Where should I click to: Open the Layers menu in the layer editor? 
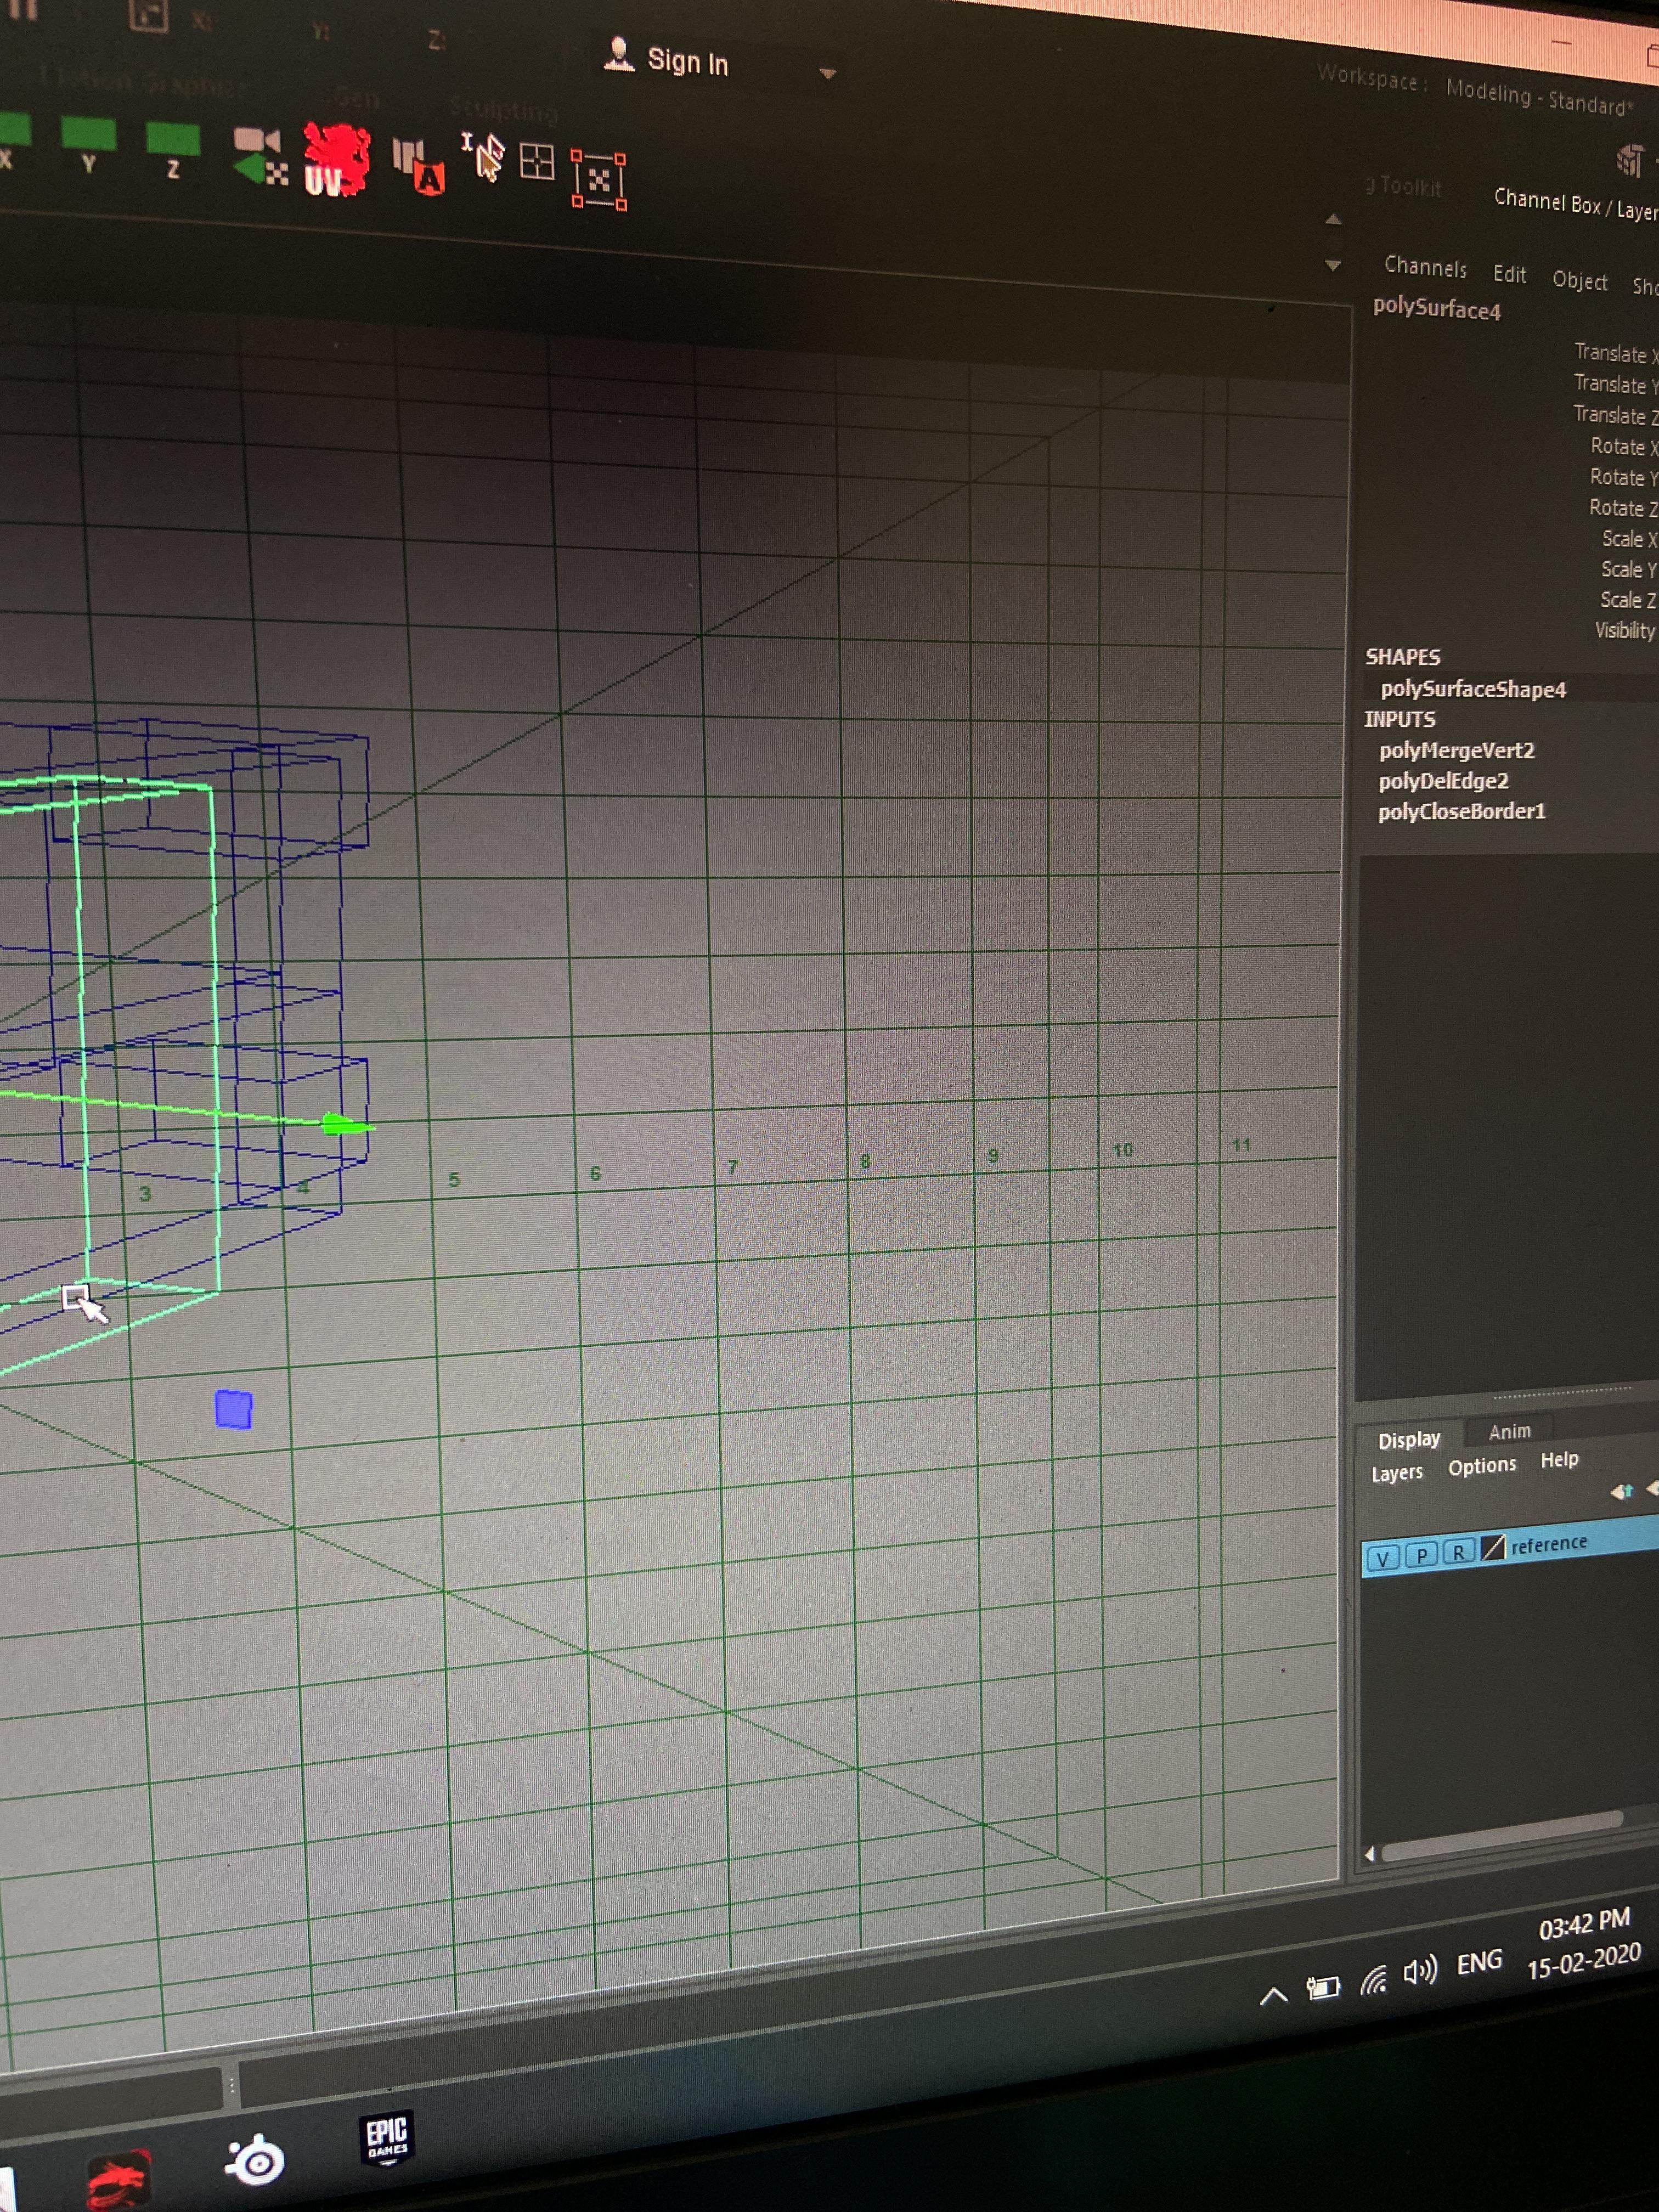1397,1472
